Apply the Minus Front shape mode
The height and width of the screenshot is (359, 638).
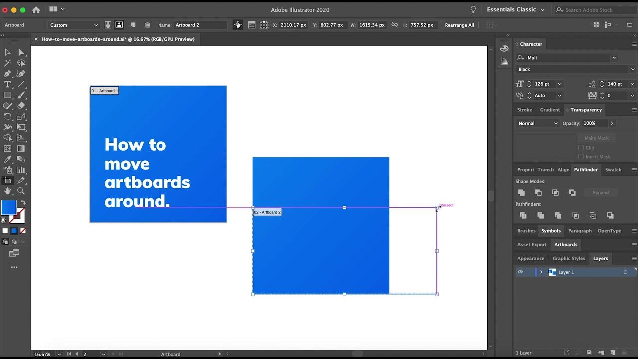point(538,192)
